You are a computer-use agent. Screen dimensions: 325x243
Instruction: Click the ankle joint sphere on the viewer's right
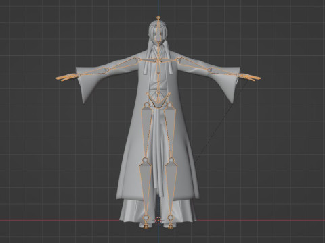(171, 217)
